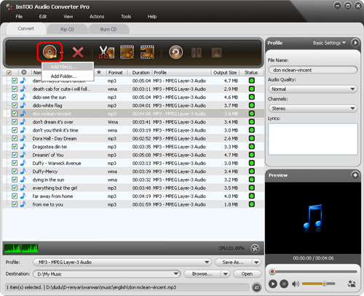
Task: Click the music note icon of dido-see the sun
Action: (x=23, y=97)
